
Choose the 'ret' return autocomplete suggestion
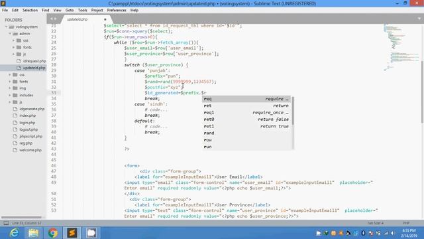(246, 106)
